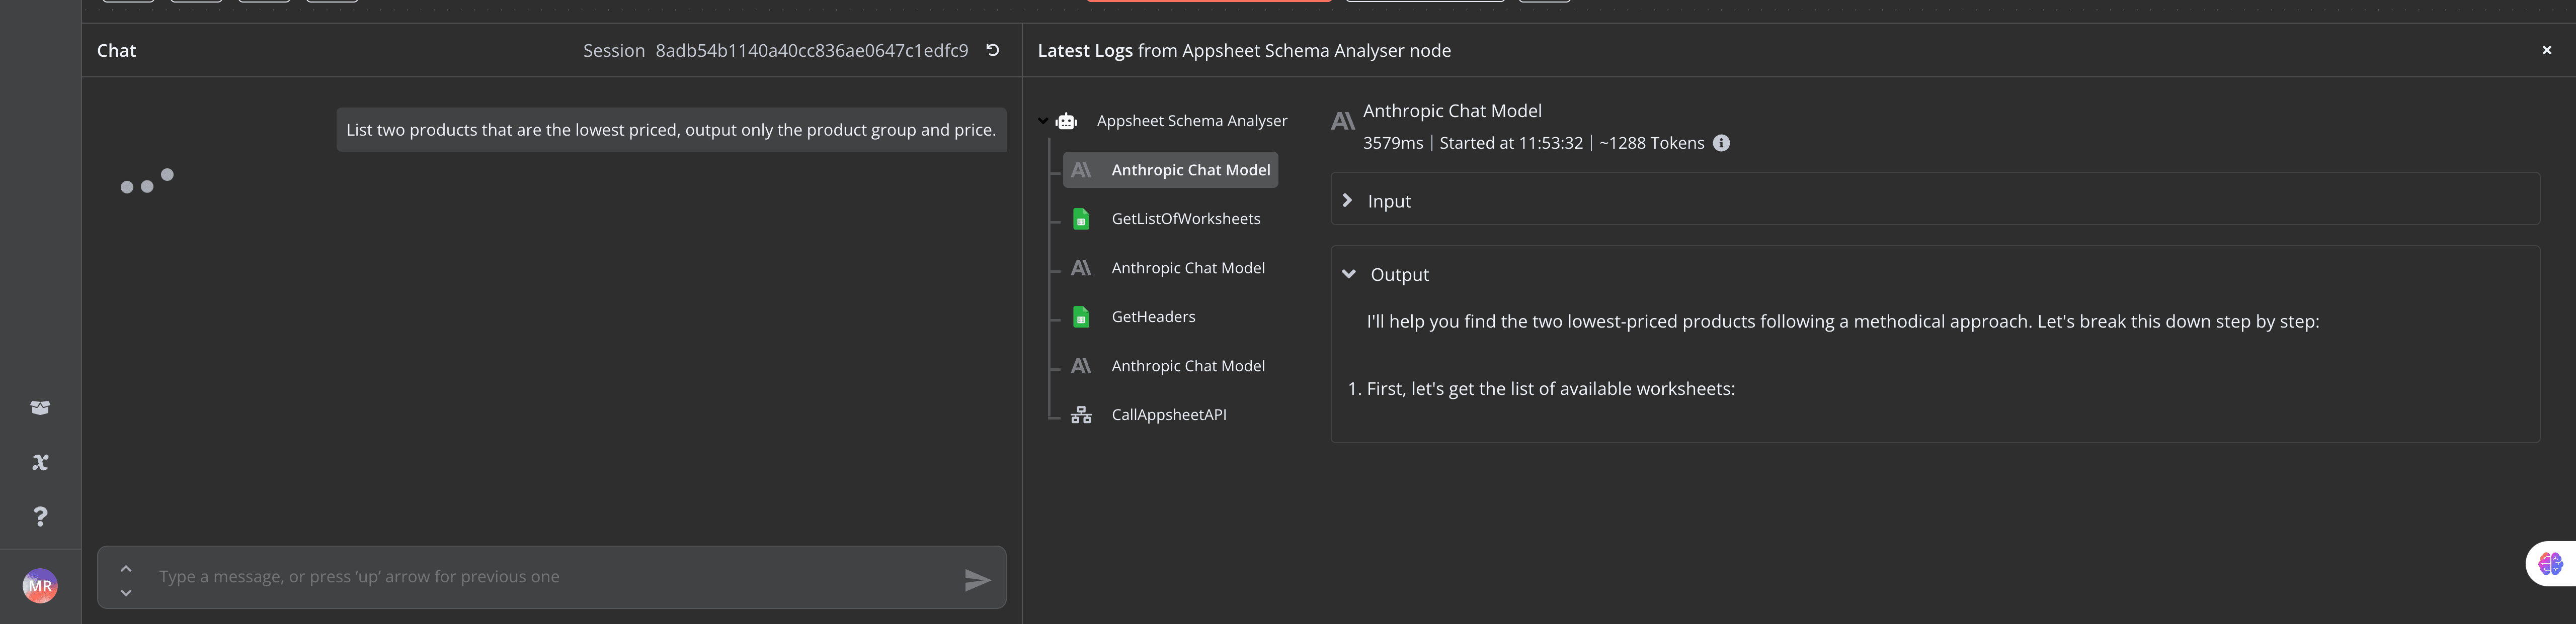Collapse the Appsheet Schema Analyser tree chevron
Viewport: 2576px width, 624px height.
[x=1043, y=121]
